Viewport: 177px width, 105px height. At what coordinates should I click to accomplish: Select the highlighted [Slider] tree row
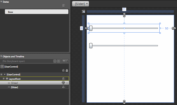[x=34, y=83]
